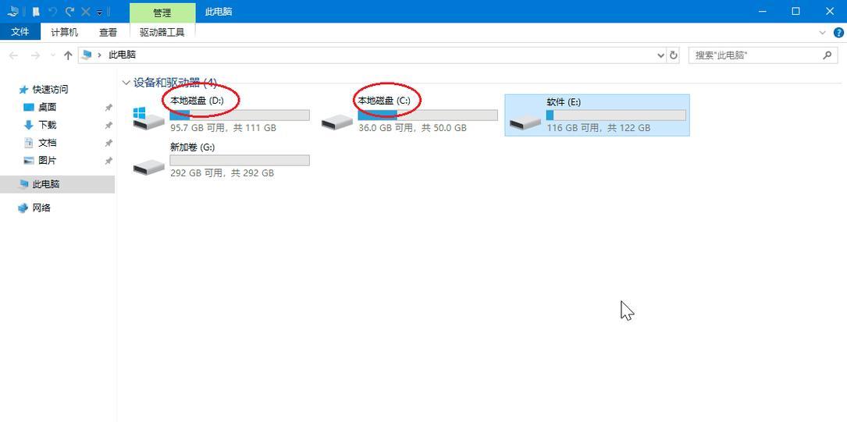Image resolution: width=847 pixels, height=422 pixels.
Task: Click the Back navigation arrow
Action: coord(14,55)
